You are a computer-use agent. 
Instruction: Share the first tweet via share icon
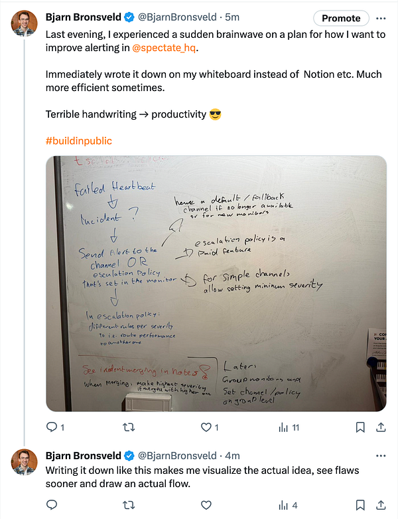[x=381, y=427]
